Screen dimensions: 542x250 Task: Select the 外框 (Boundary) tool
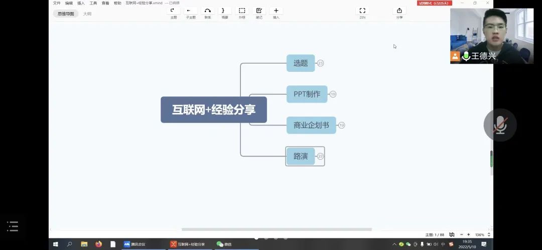coord(242,11)
